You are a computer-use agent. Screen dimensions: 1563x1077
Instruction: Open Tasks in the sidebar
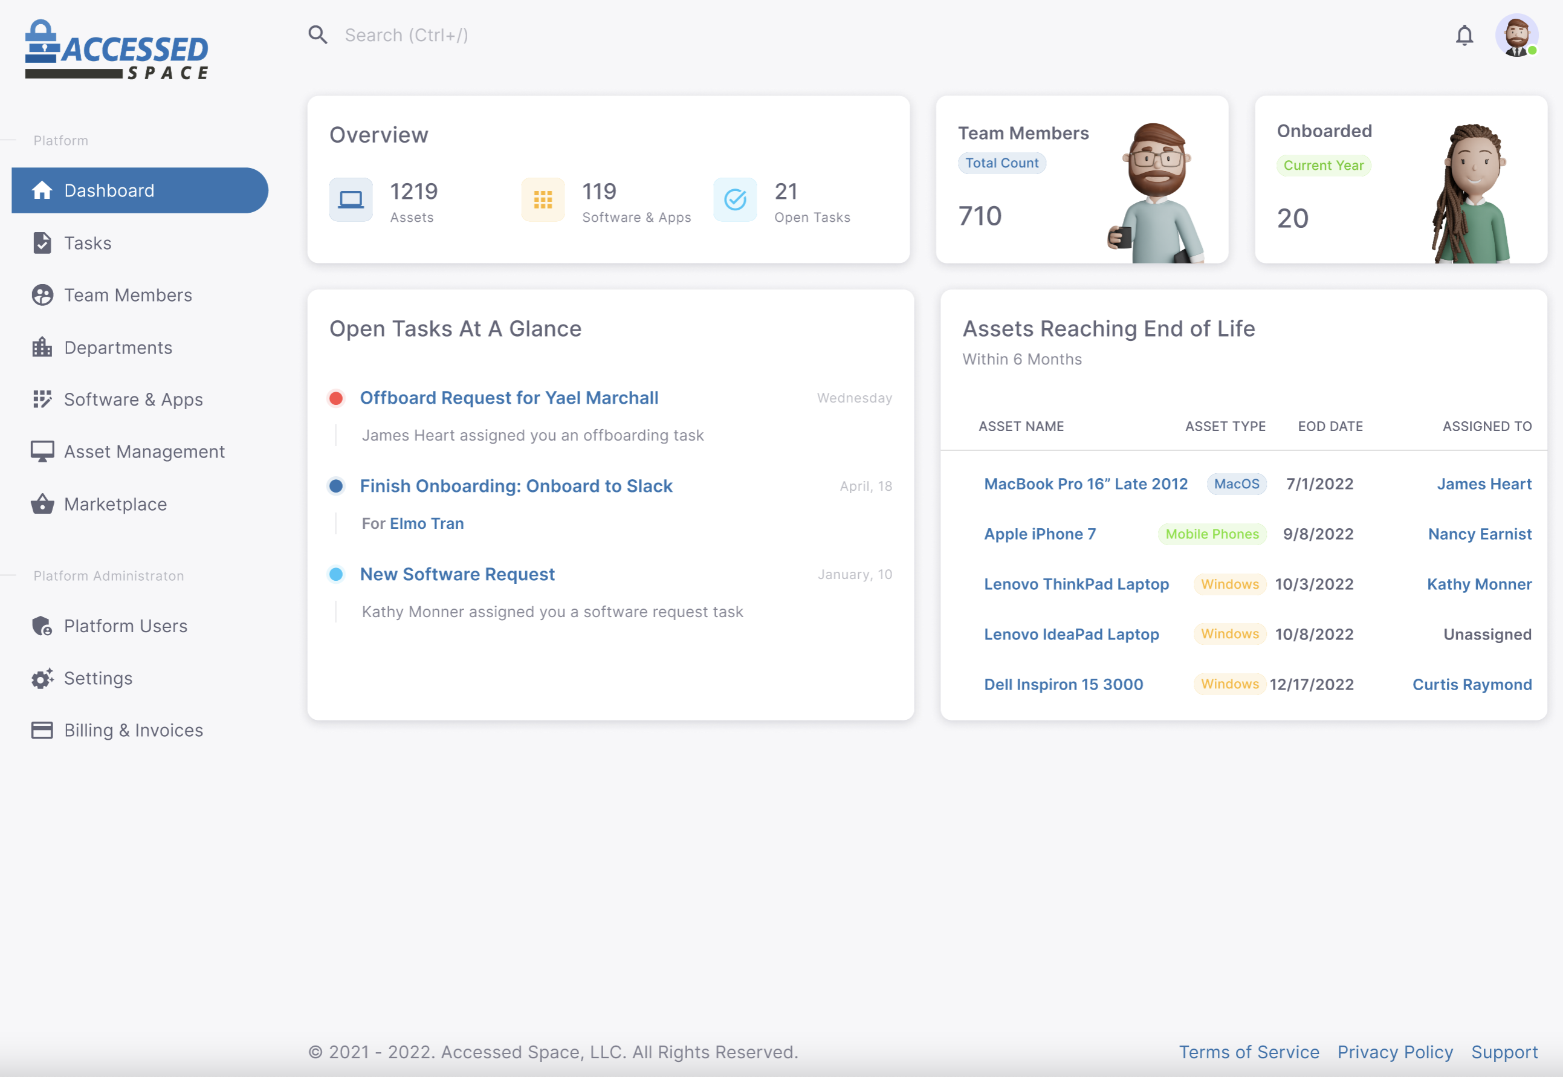coord(88,243)
